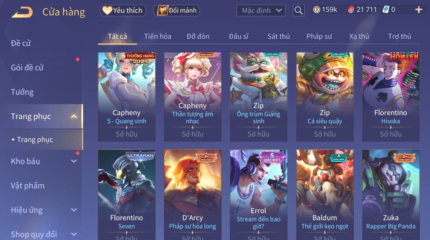
Task: Open Tướng in the sidebar
Action: (x=22, y=92)
